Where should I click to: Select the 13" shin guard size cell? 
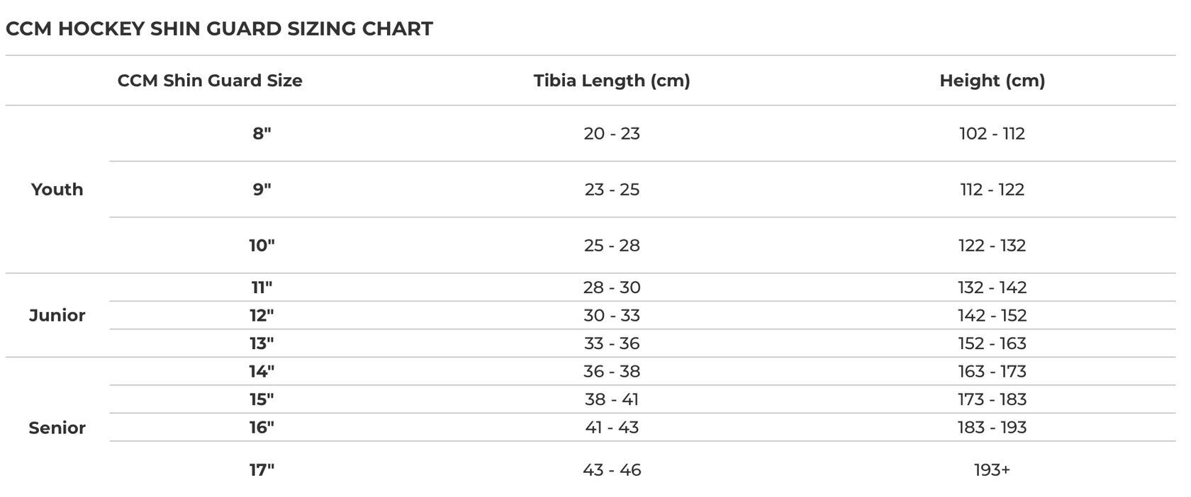click(x=262, y=343)
